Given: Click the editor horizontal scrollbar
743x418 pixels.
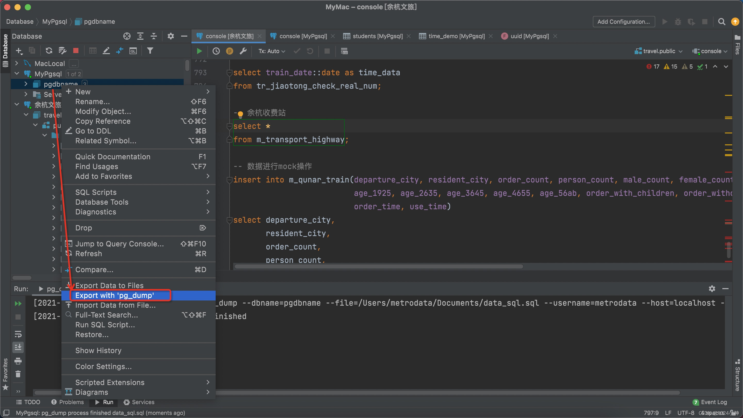Looking at the screenshot, I should pos(379,266).
